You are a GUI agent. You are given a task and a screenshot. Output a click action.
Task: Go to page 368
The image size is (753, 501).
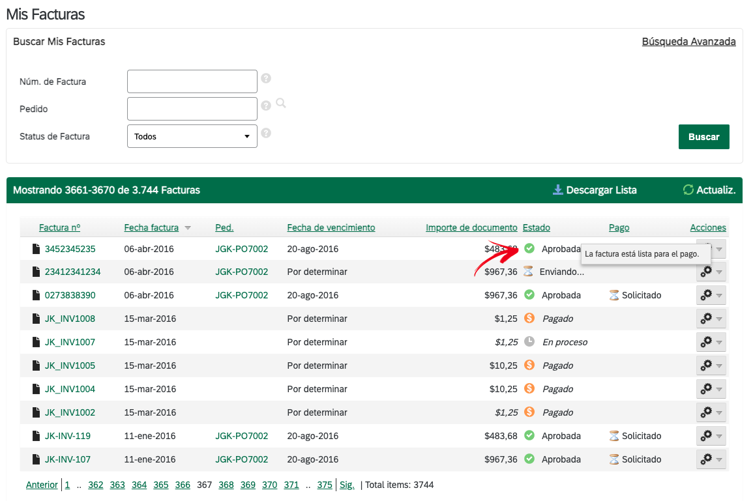(226, 485)
